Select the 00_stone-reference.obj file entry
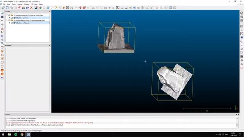 click(x=29, y=20)
